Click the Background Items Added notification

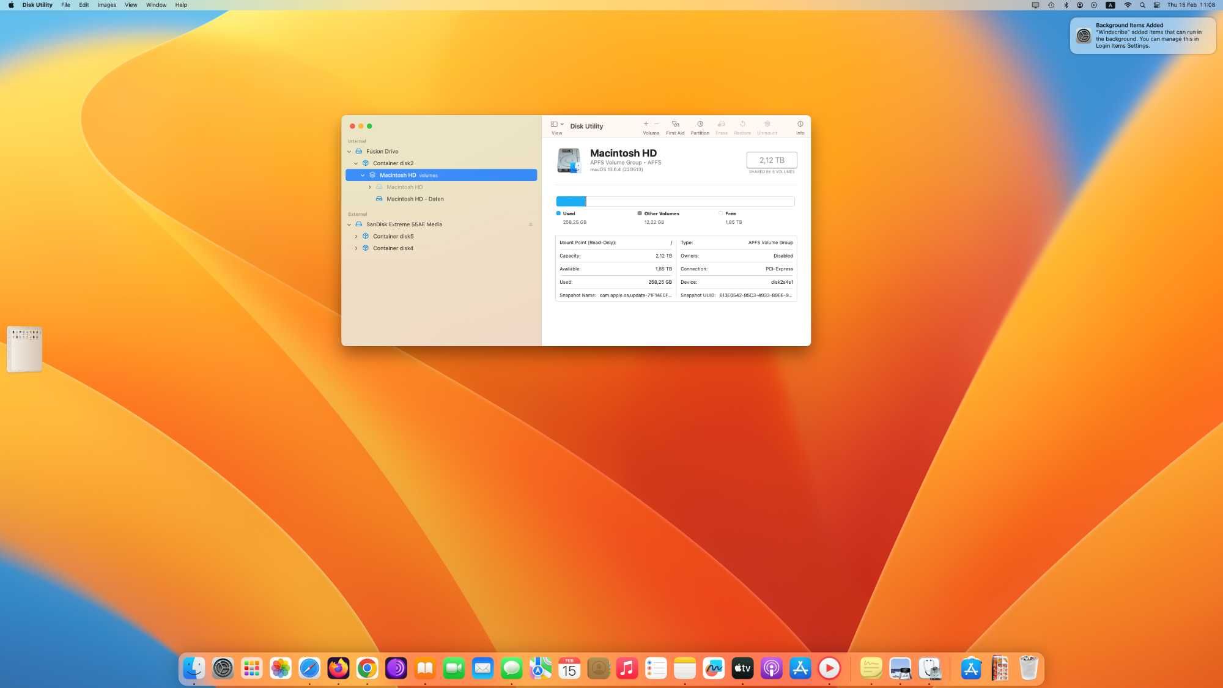click(1142, 35)
